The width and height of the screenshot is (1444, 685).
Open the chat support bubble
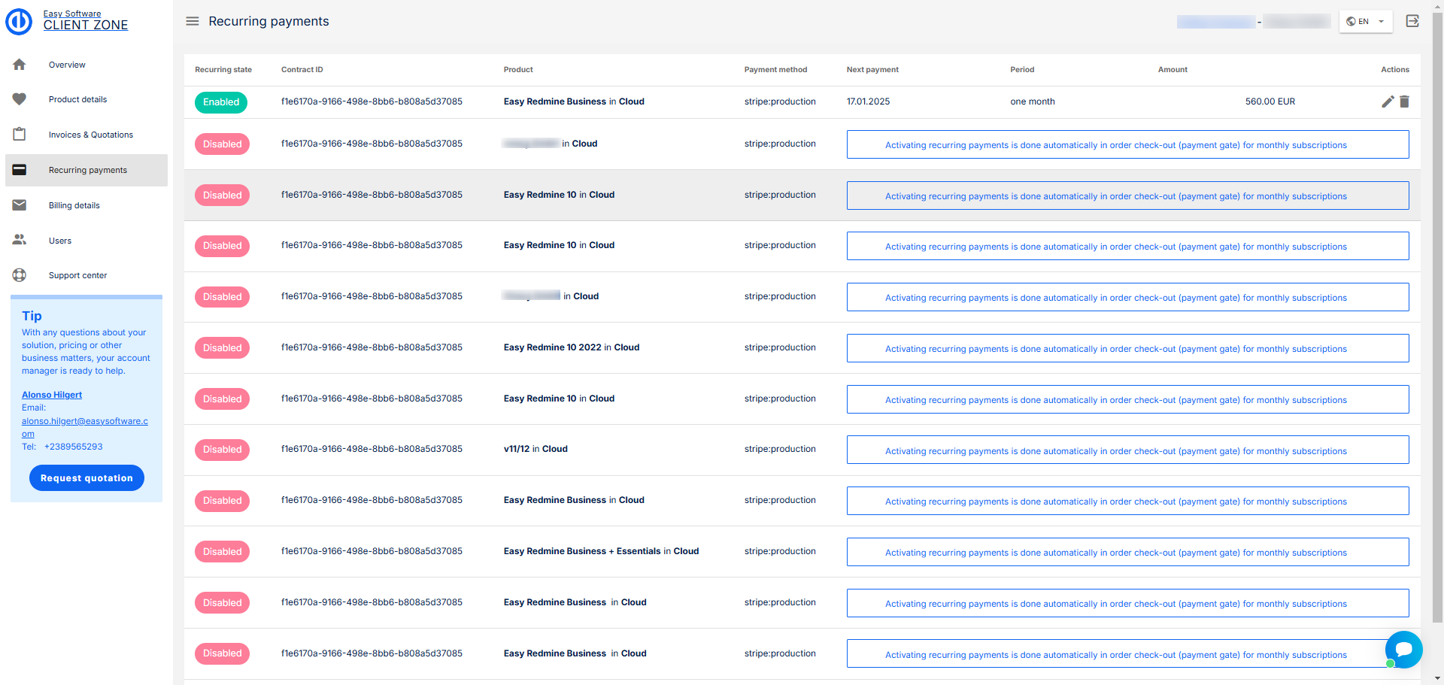[1403, 650]
